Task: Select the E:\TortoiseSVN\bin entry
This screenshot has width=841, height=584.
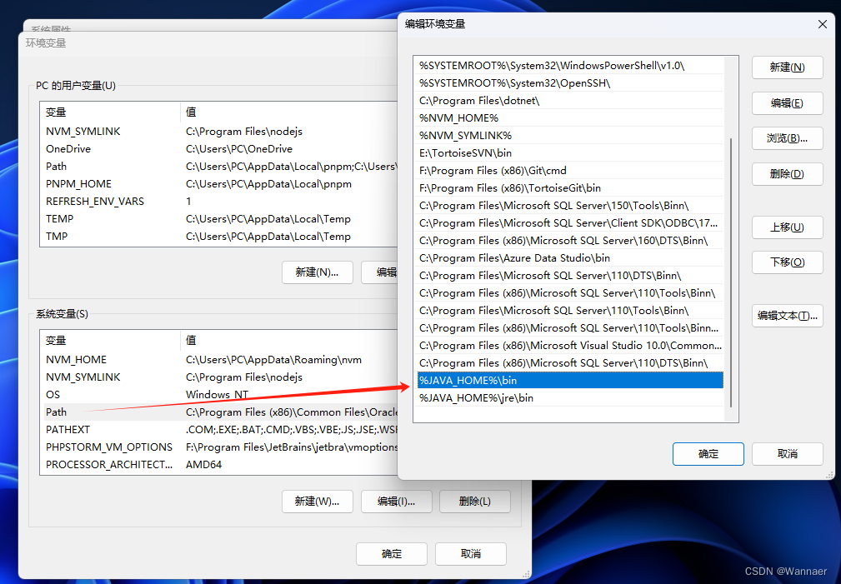Action: [x=570, y=152]
